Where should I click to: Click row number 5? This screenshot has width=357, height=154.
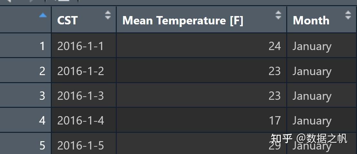(x=42, y=146)
